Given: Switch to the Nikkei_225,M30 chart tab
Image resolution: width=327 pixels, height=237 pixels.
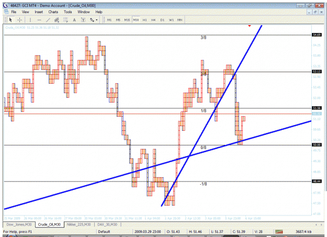Looking at the screenshot, I should click(x=78, y=224).
